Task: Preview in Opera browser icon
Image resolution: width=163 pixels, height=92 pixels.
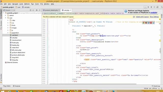Action: click(x=151, y=23)
